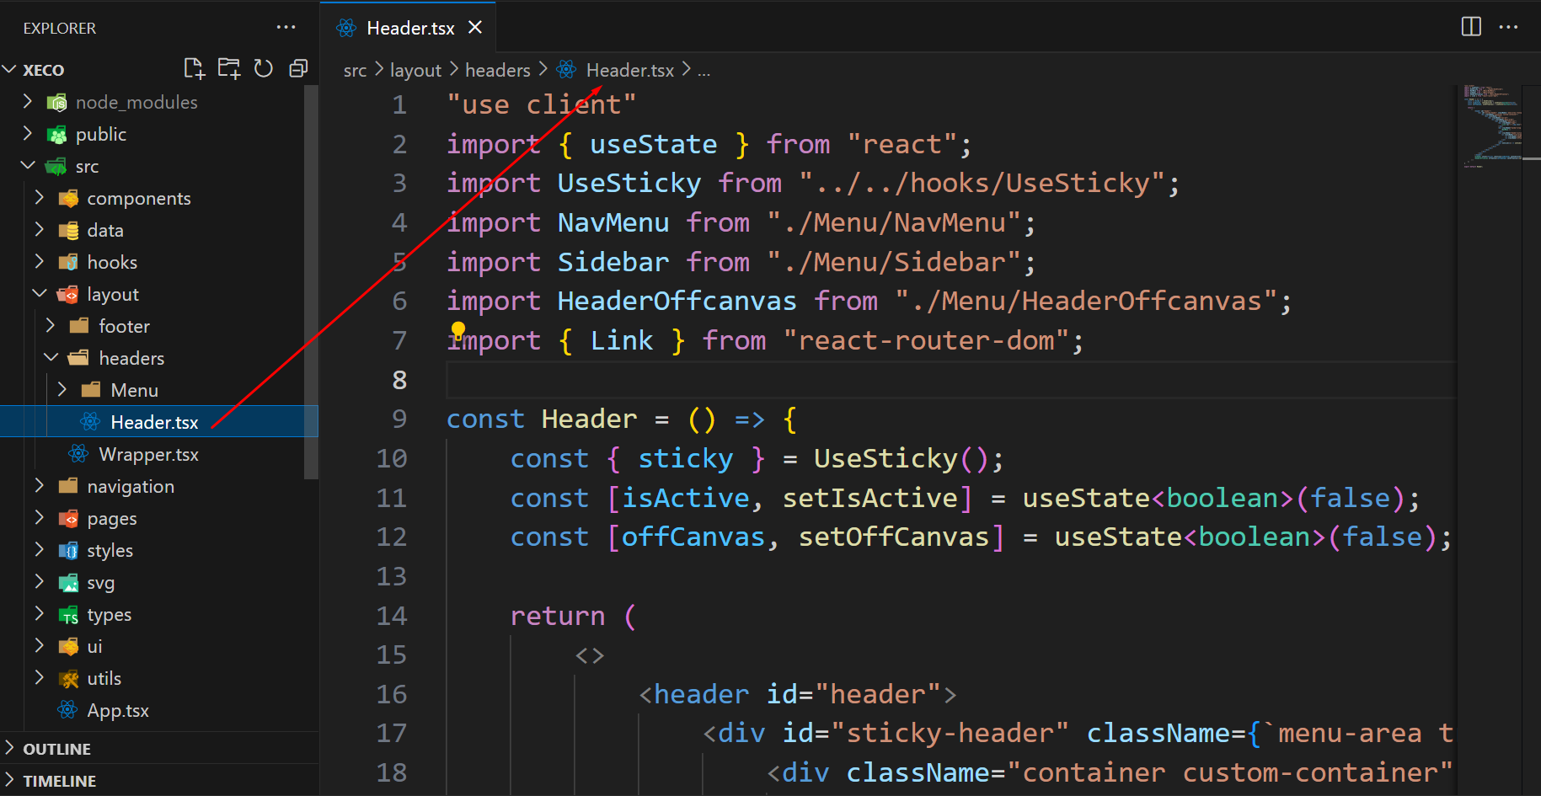1541x796 pixels.
Task: Click the Header.tsx breadcrumb segment
Action: (630, 71)
